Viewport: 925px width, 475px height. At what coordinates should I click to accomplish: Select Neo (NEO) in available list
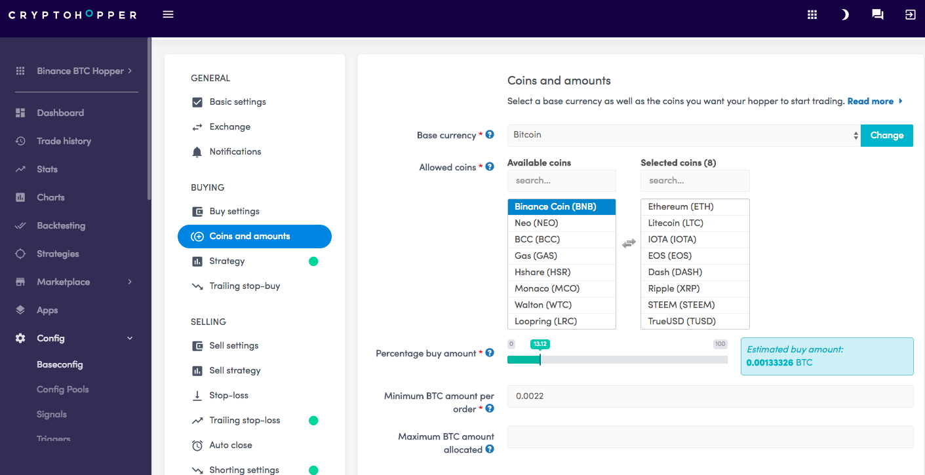click(562, 223)
